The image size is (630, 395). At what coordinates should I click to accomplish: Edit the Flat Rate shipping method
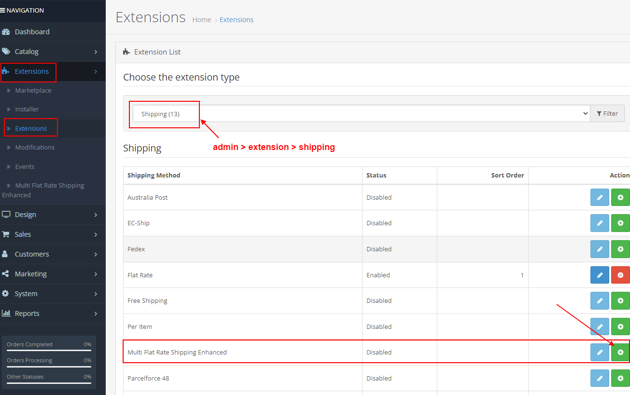[600, 275]
